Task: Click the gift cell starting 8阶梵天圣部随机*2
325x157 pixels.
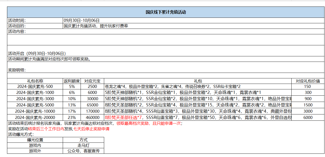Action: coord(198,105)
